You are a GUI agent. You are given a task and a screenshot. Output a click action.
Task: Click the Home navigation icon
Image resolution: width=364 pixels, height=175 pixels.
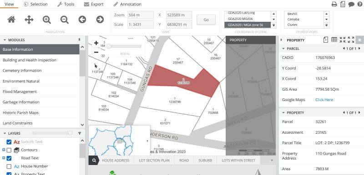[11, 19]
